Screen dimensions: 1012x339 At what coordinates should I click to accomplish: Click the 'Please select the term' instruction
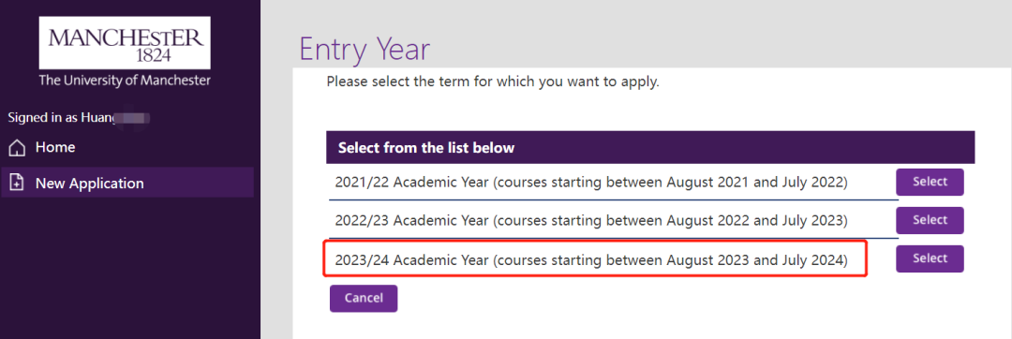click(x=493, y=82)
